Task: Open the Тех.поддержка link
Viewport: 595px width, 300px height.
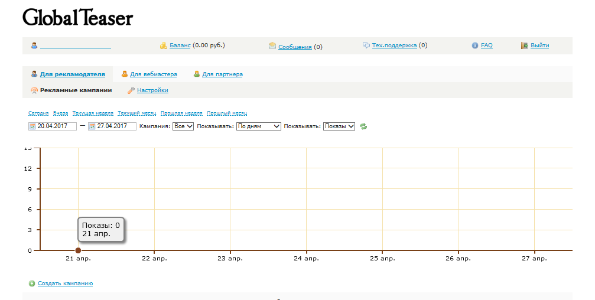Action: (394, 45)
